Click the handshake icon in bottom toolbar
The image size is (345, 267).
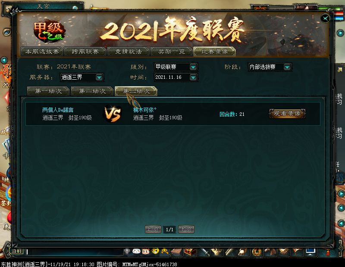pos(284,252)
